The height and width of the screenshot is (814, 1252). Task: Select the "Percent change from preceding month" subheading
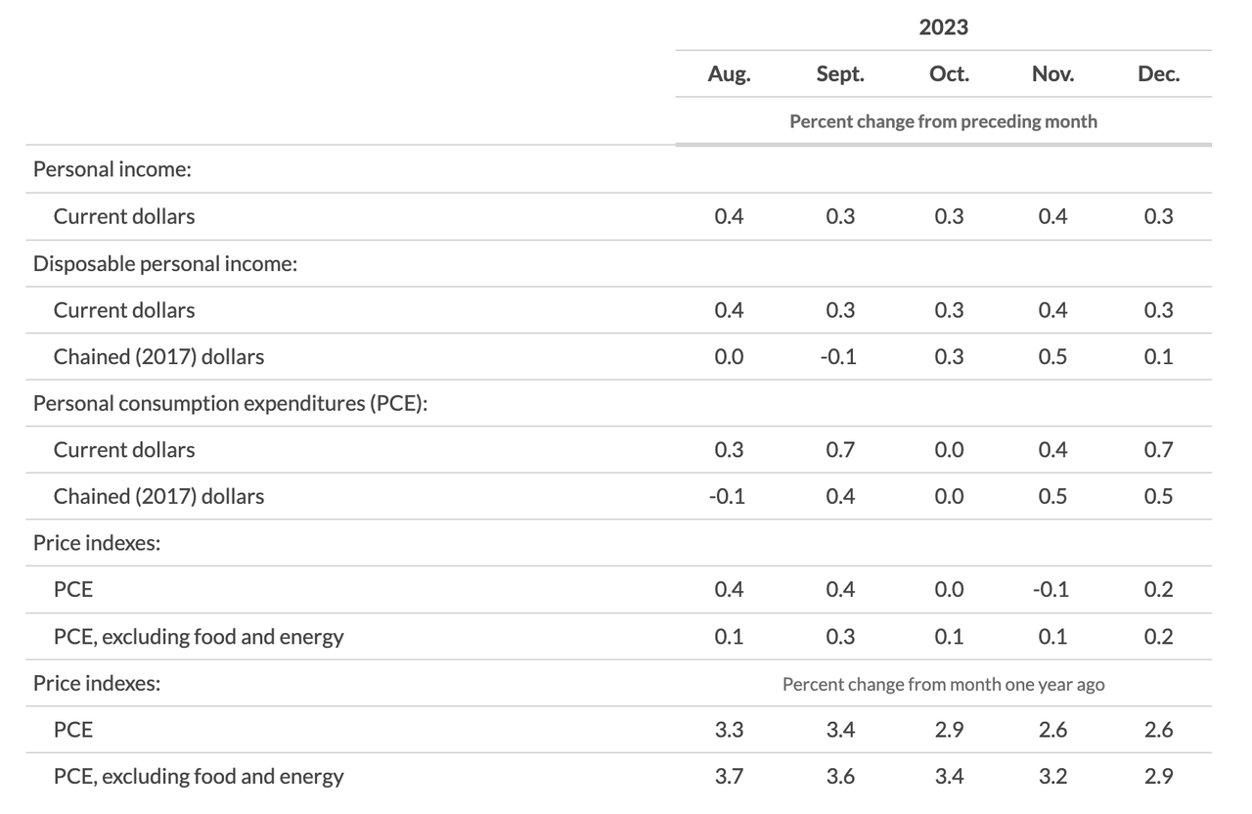pos(943,122)
